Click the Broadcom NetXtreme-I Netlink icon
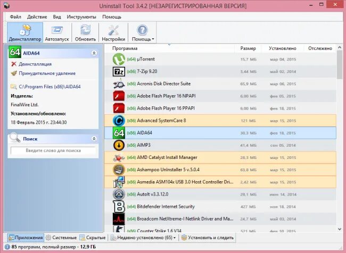 [x=119, y=219]
